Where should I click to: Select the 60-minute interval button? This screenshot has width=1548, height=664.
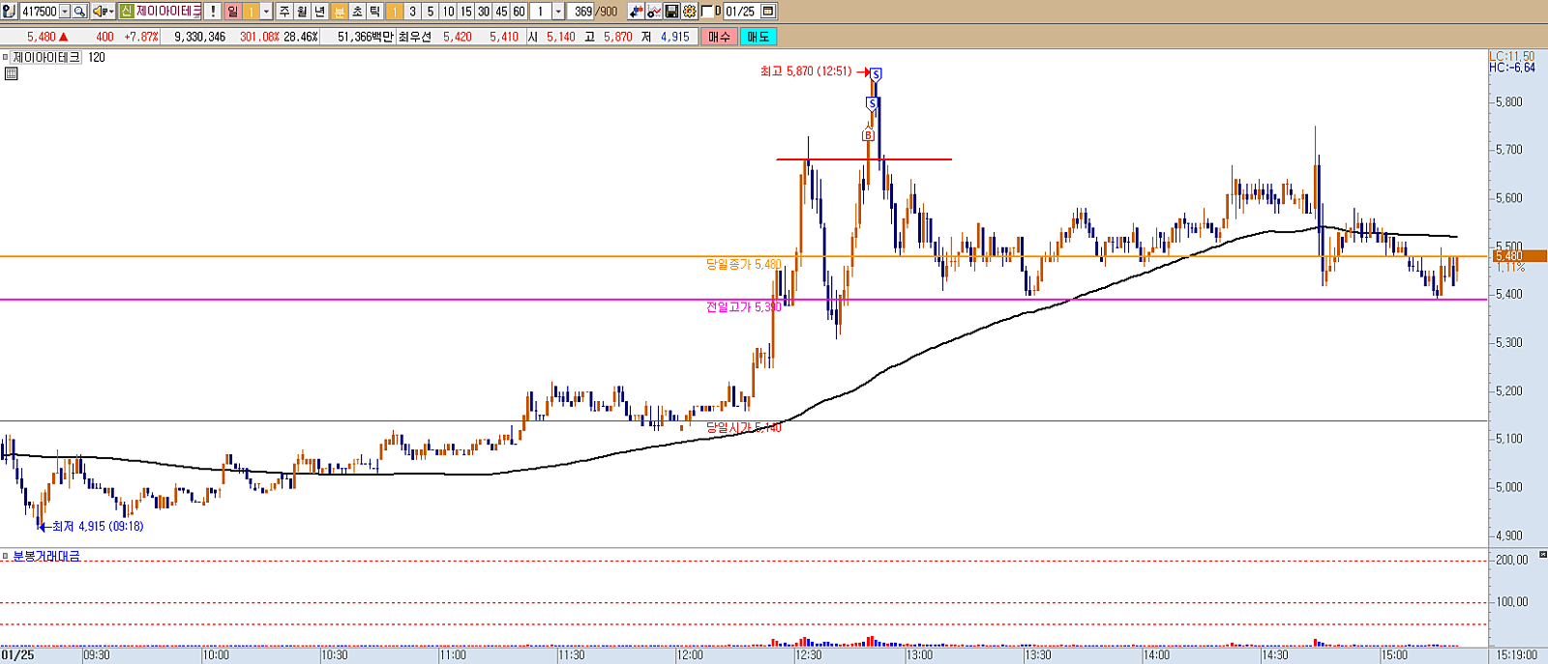tap(520, 12)
